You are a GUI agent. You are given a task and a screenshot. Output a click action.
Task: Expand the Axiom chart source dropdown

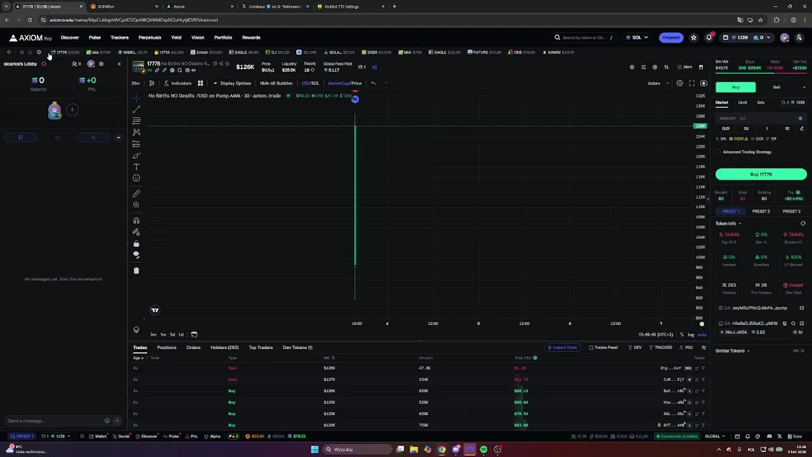(657, 83)
